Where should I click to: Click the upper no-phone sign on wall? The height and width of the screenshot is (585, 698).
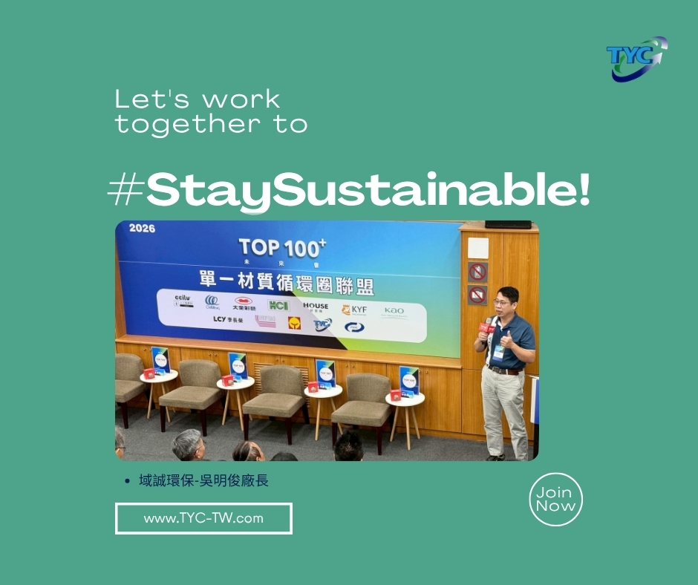[477, 272]
